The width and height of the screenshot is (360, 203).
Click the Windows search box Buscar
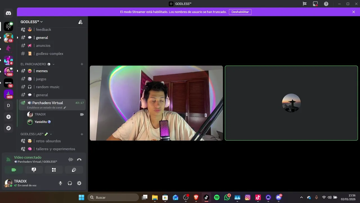point(113,197)
